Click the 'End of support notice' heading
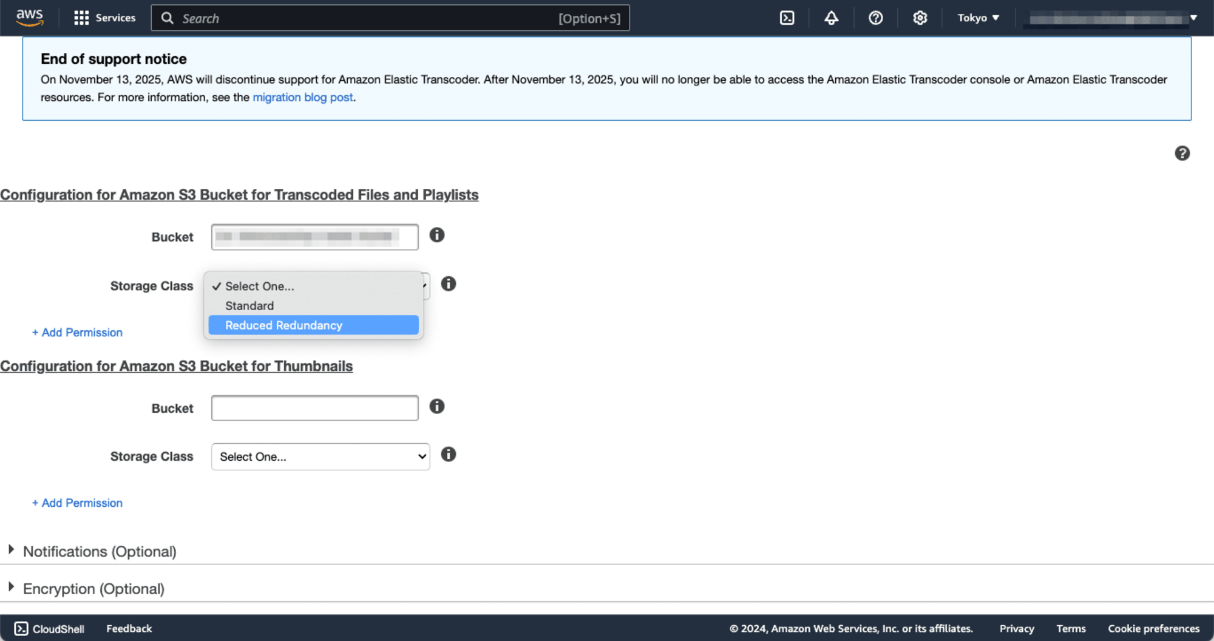The height and width of the screenshot is (641, 1214). point(114,59)
